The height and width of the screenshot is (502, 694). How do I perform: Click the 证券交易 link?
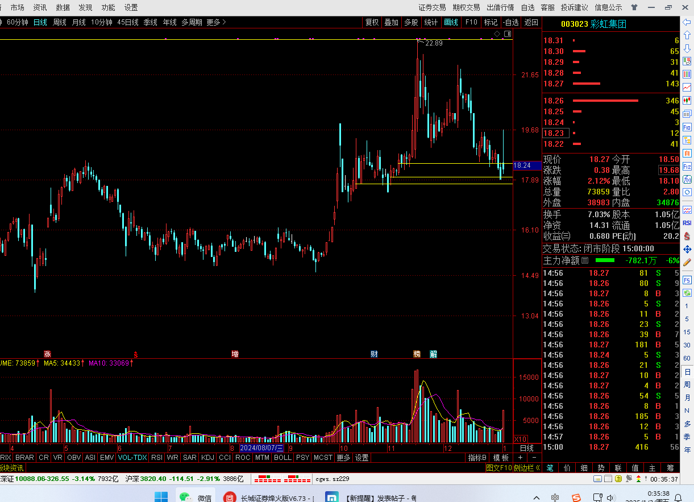pyautogui.click(x=432, y=7)
